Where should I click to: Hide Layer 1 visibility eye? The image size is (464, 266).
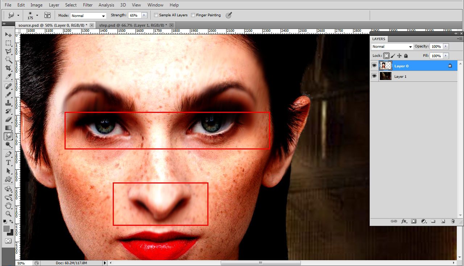(x=374, y=76)
